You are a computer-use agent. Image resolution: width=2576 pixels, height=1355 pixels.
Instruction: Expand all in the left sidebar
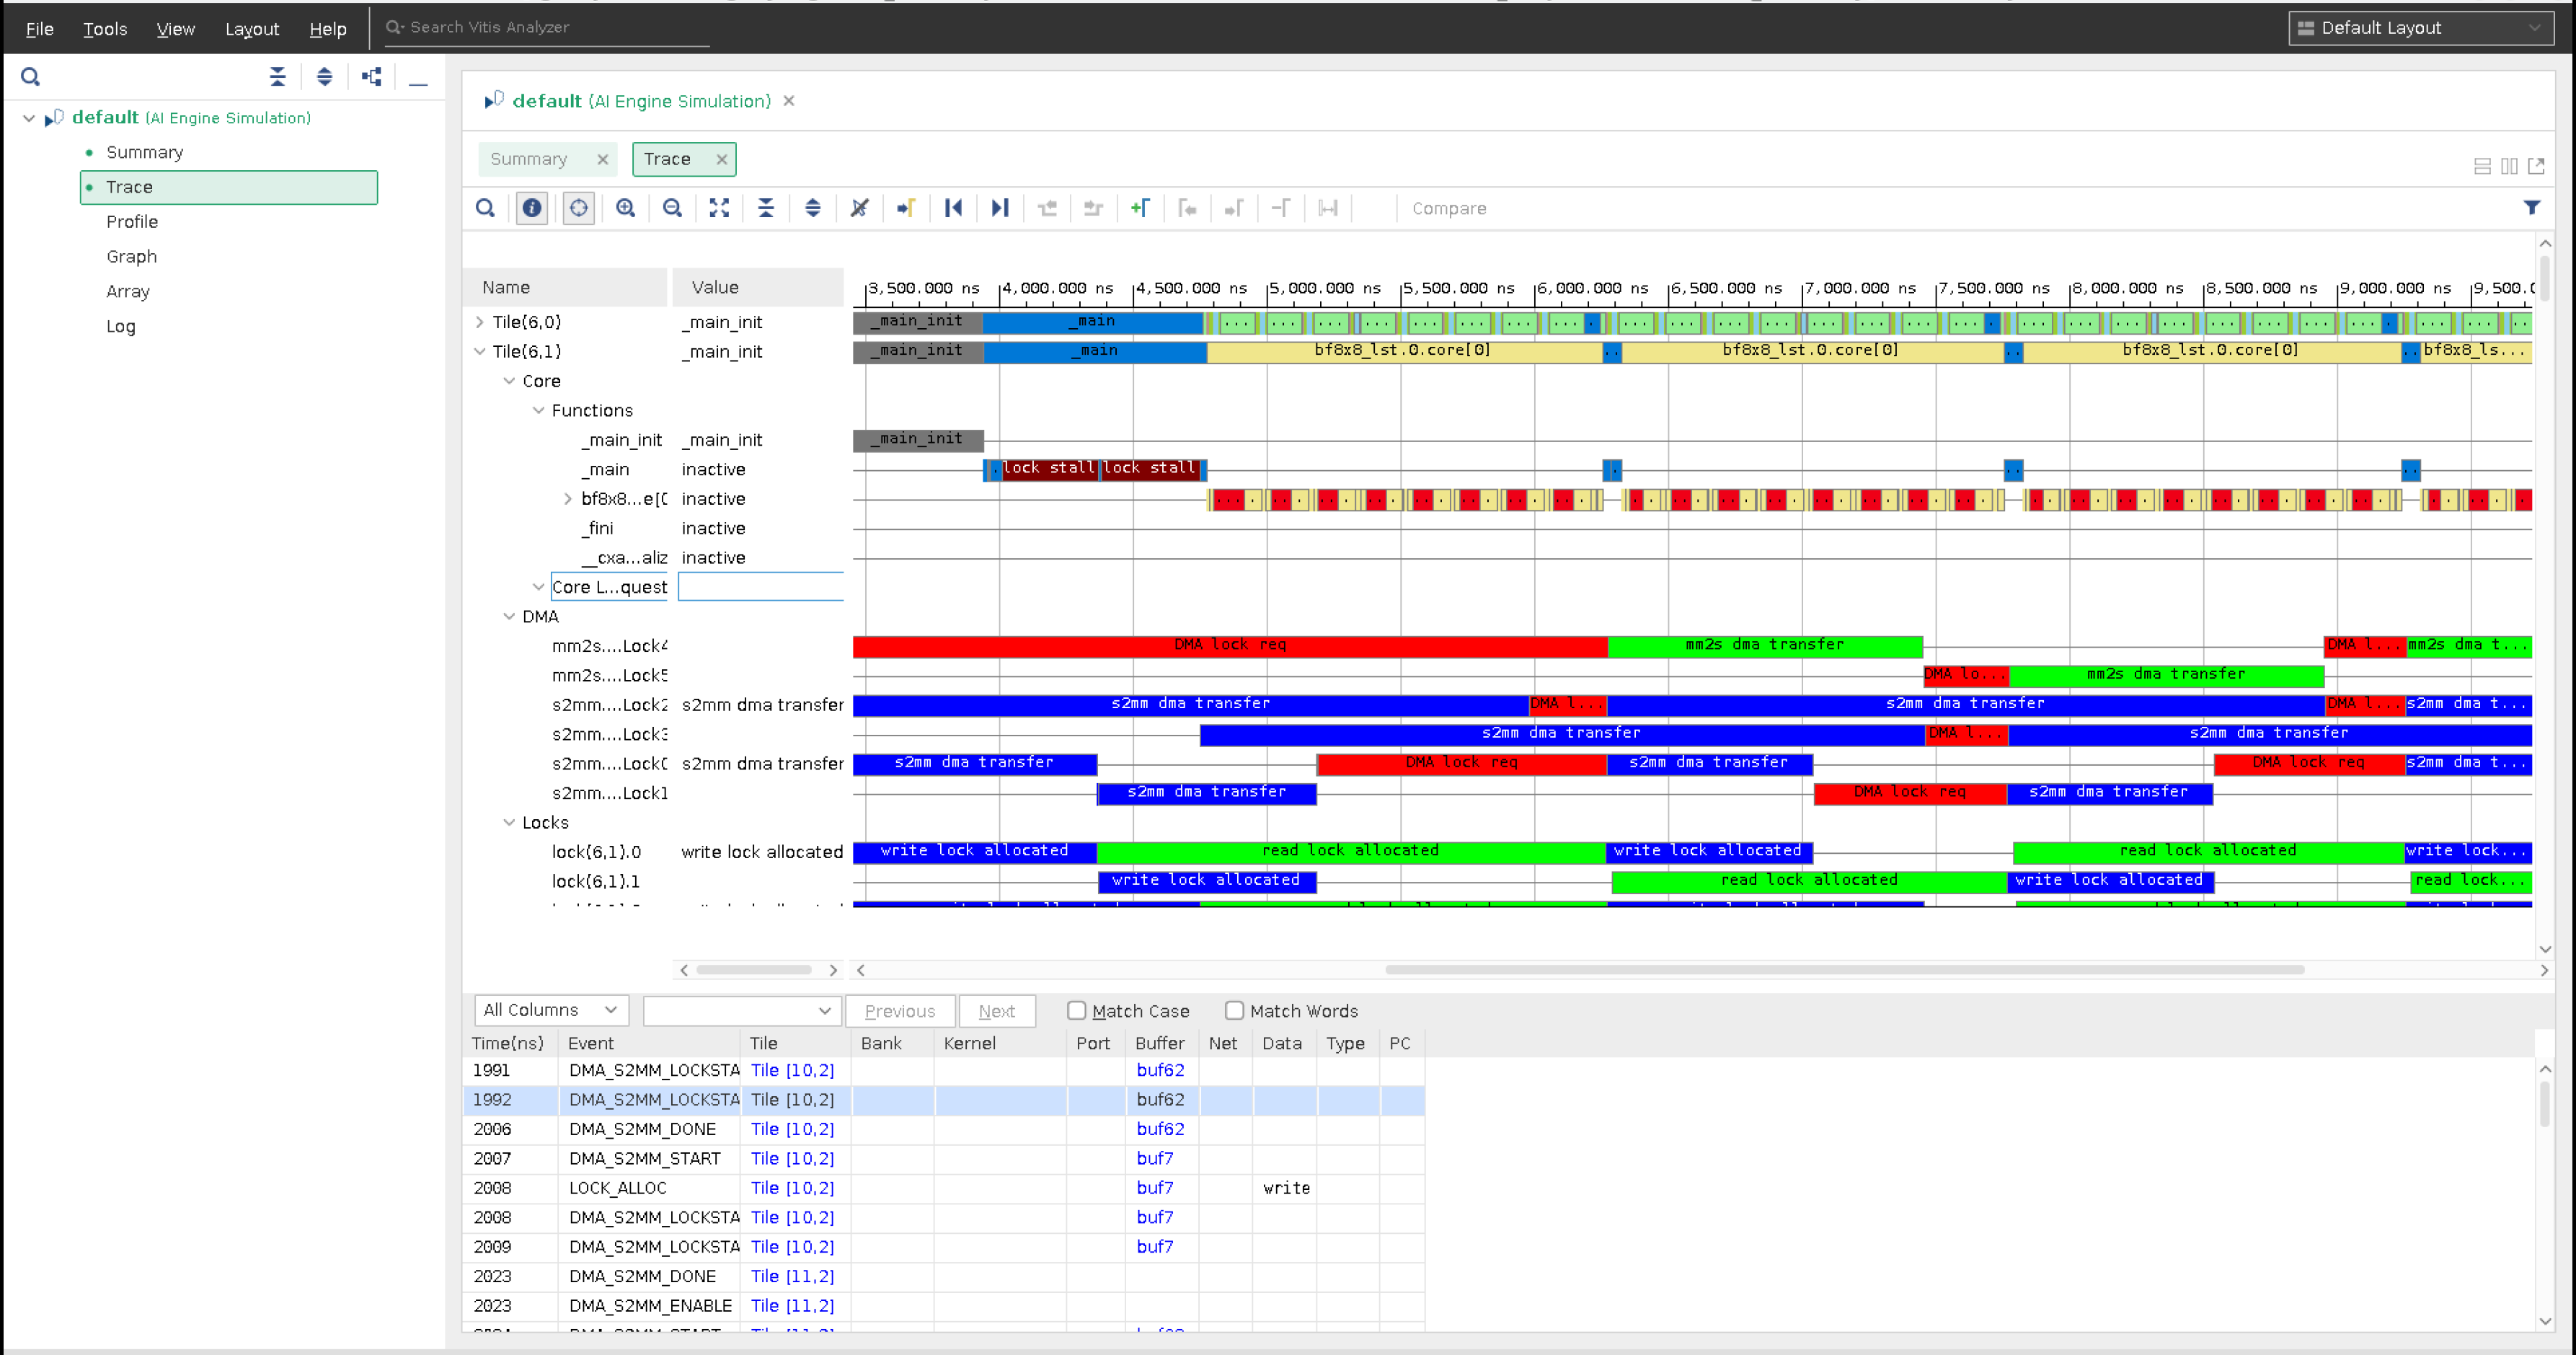tap(325, 76)
